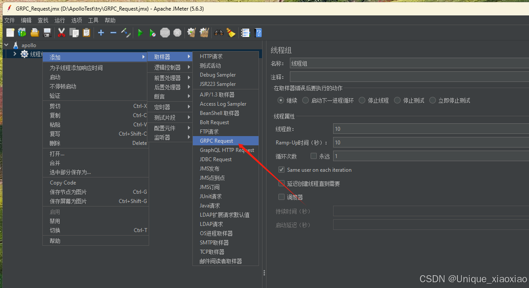Select the 停止线程 radio button
The width and height of the screenshot is (529, 288).
tap(362, 100)
